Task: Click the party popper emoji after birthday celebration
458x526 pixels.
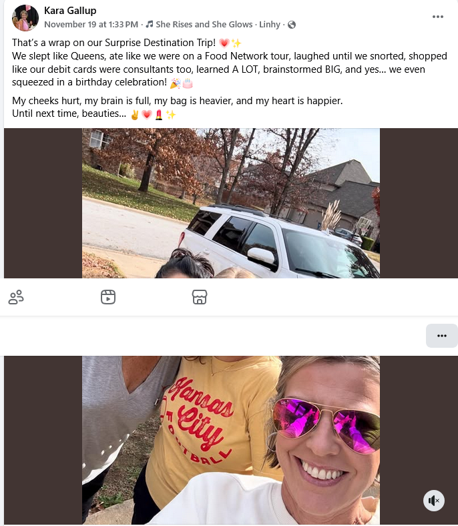Action: pos(175,83)
